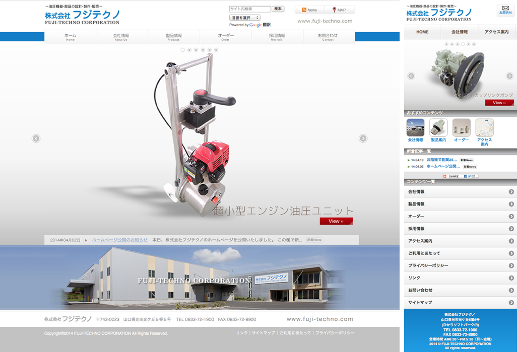Click the arrow icon on mobile リンク row
The width and height of the screenshot is (517, 352).
tap(511, 278)
